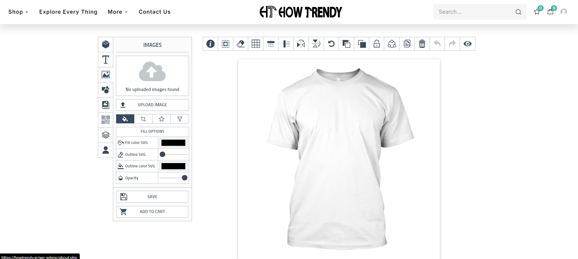
Task: Toggle the lock object icon
Action: point(377,44)
